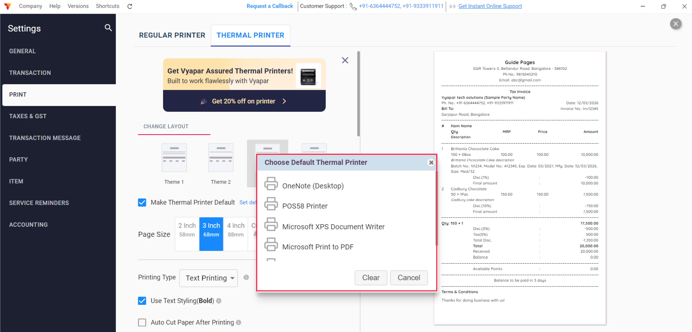Image resolution: width=692 pixels, height=332 pixels.
Task: Click Request a Callback link
Action: (270, 6)
